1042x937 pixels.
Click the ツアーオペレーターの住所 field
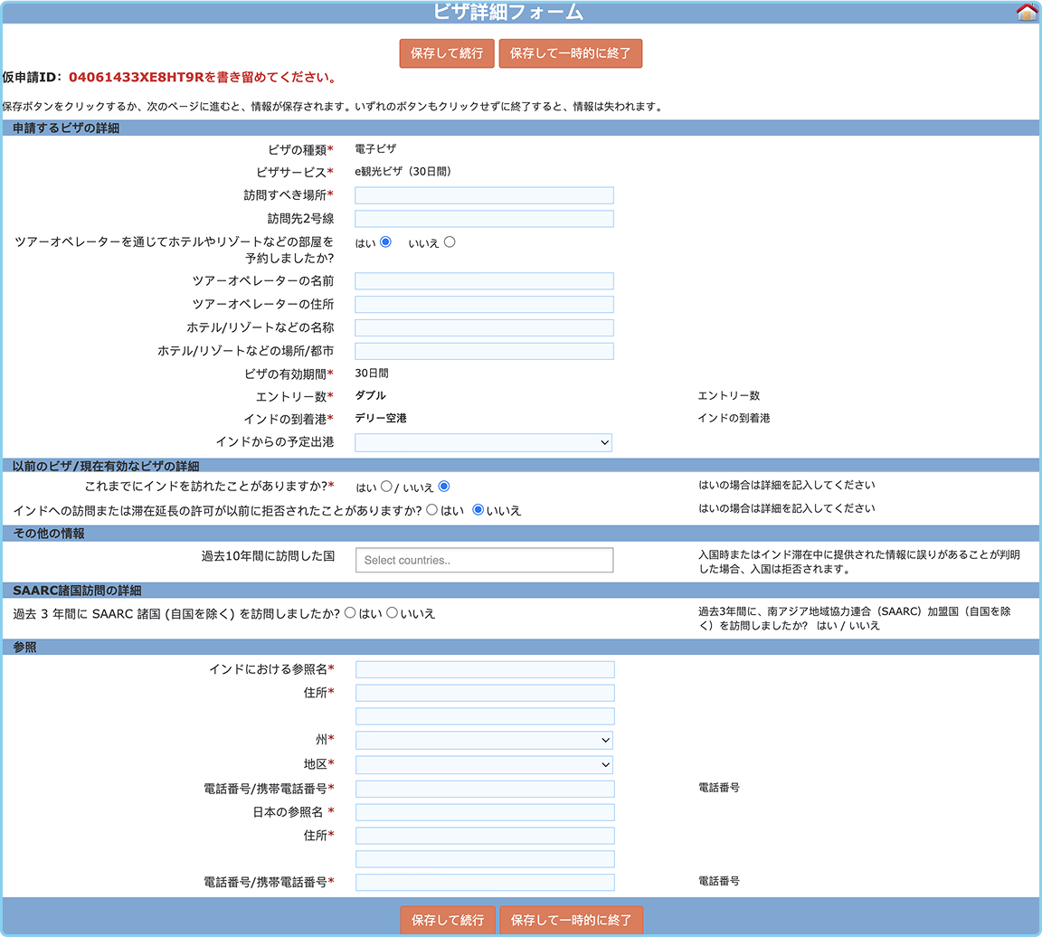[x=484, y=305]
